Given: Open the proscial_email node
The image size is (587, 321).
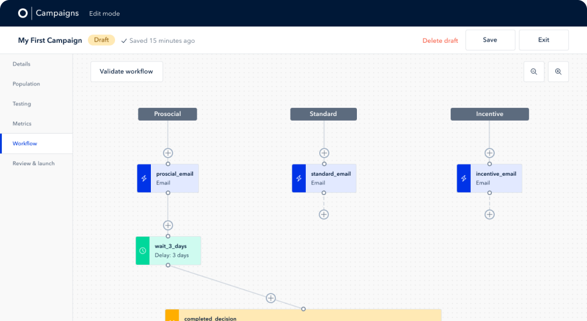Looking at the screenshot, I should (168, 179).
